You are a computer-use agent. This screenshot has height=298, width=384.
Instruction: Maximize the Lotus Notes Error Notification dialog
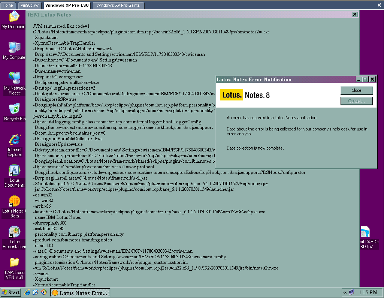[365, 79]
